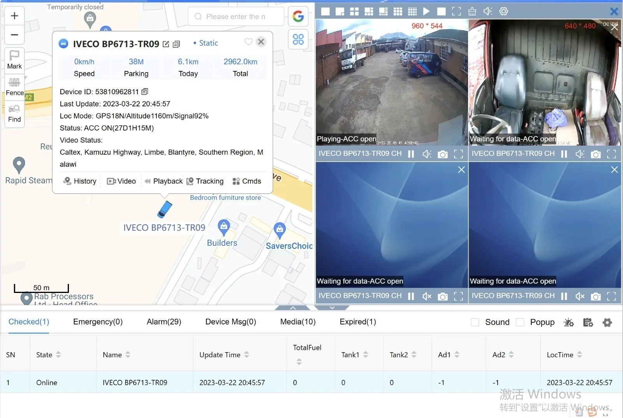The height and width of the screenshot is (418, 623).
Task: Start Tracking the vehicle
Action: click(205, 181)
